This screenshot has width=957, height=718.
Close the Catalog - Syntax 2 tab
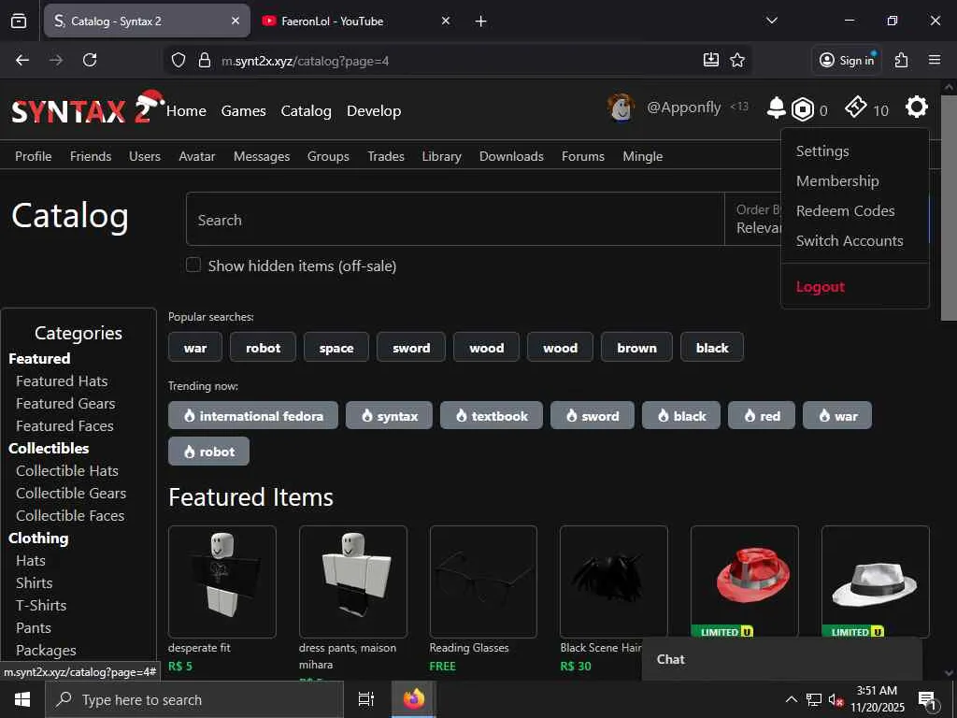(x=236, y=21)
